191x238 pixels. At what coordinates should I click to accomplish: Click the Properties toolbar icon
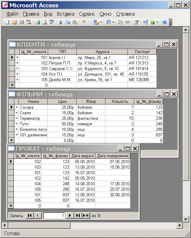tap(136, 22)
